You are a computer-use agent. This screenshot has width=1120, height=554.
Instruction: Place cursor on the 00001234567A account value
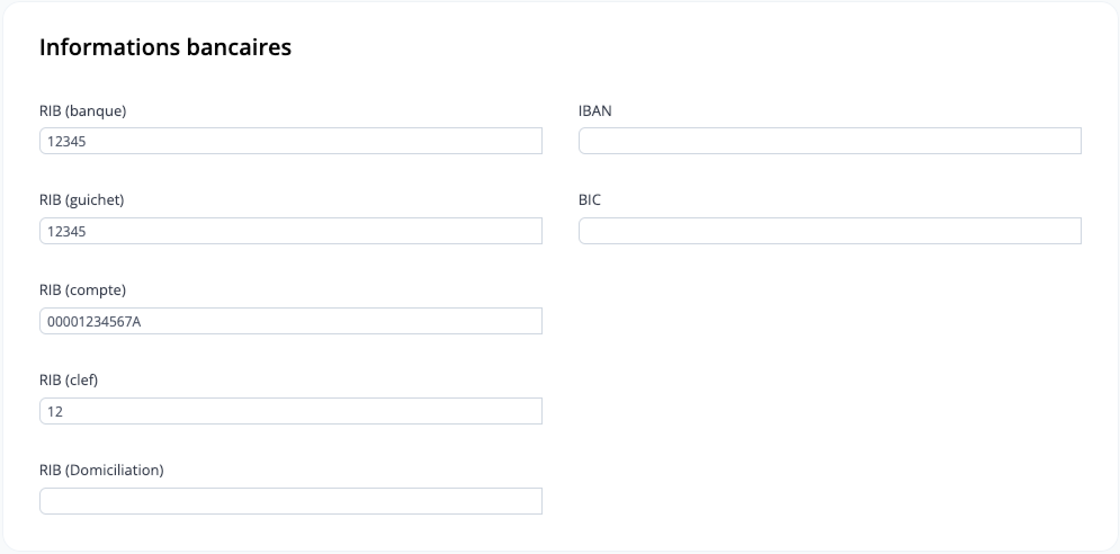pyautogui.click(x=94, y=321)
